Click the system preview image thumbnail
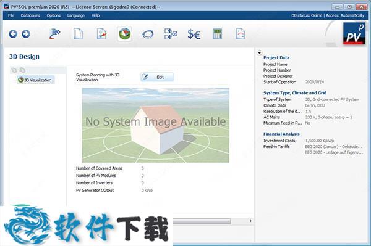The width and height of the screenshot is (371, 246). [x=156, y=125]
